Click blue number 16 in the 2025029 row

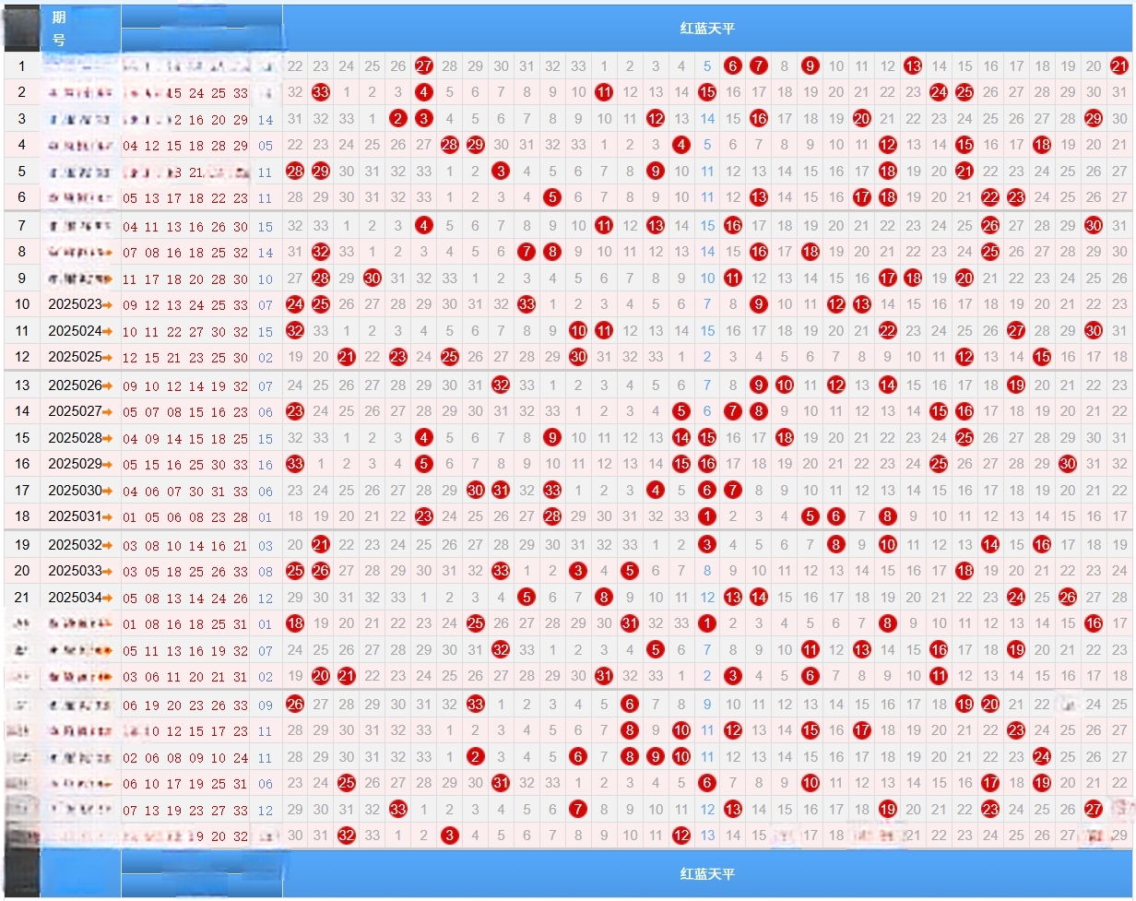(266, 465)
